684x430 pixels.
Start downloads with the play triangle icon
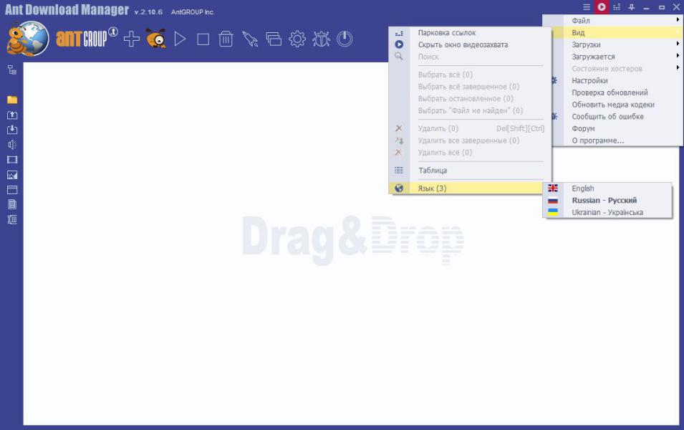tap(180, 39)
